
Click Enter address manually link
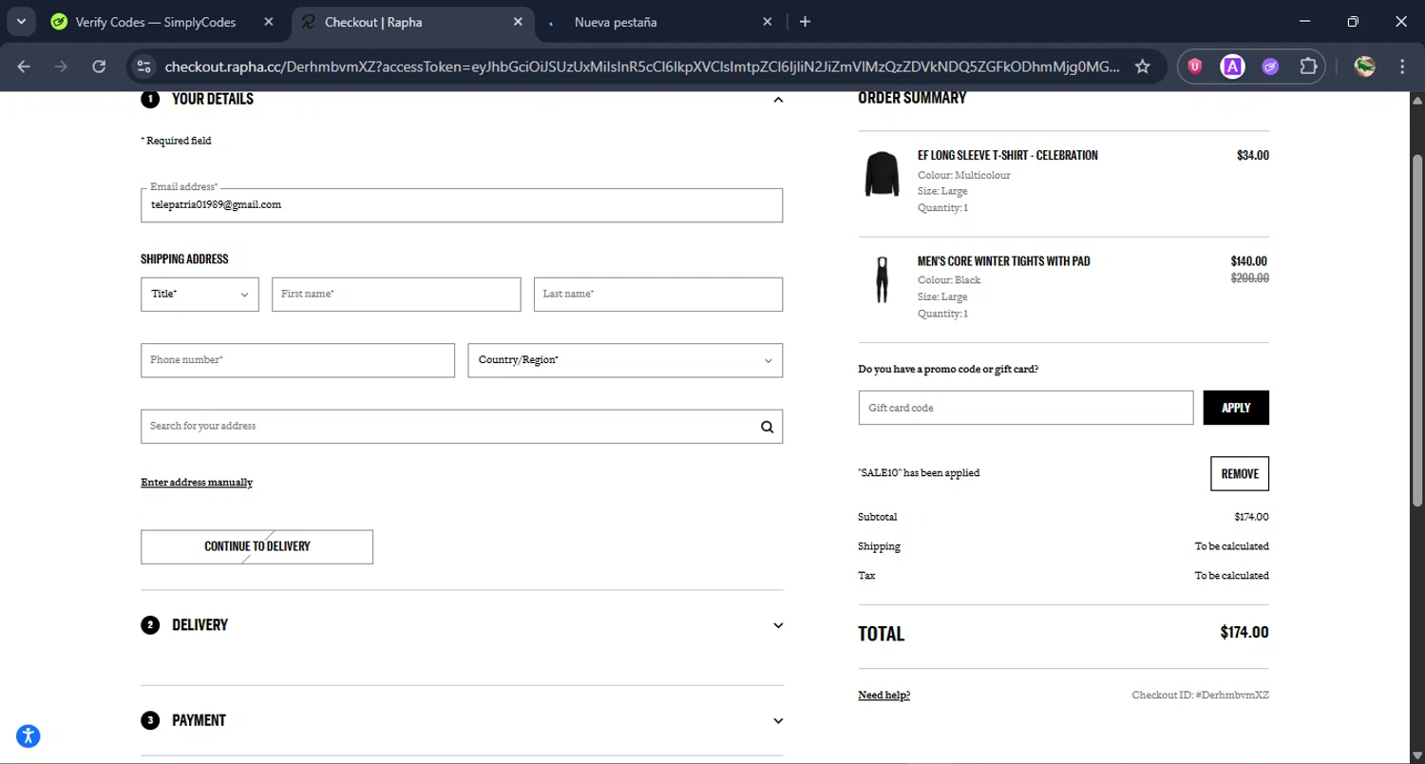click(x=197, y=483)
